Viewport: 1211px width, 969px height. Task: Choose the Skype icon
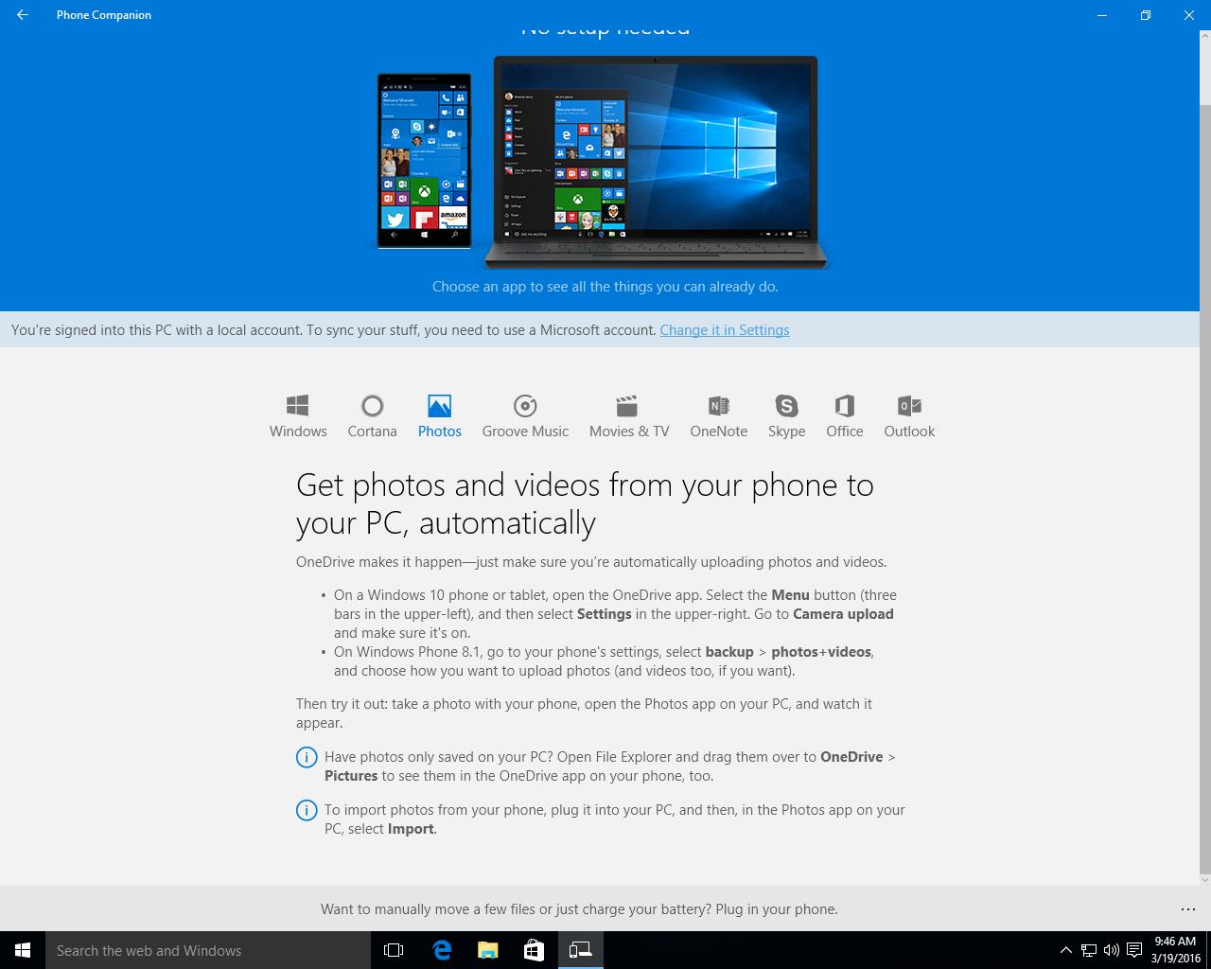point(786,406)
